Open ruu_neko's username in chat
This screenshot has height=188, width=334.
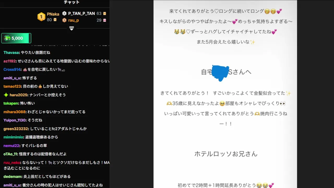pyautogui.click(x=12, y=162)
